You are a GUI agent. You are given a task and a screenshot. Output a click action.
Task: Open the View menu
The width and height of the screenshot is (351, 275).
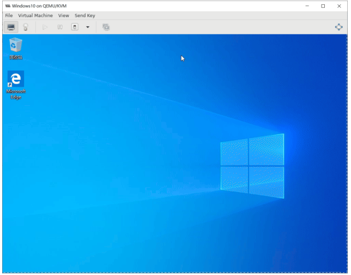click(64, 15)
